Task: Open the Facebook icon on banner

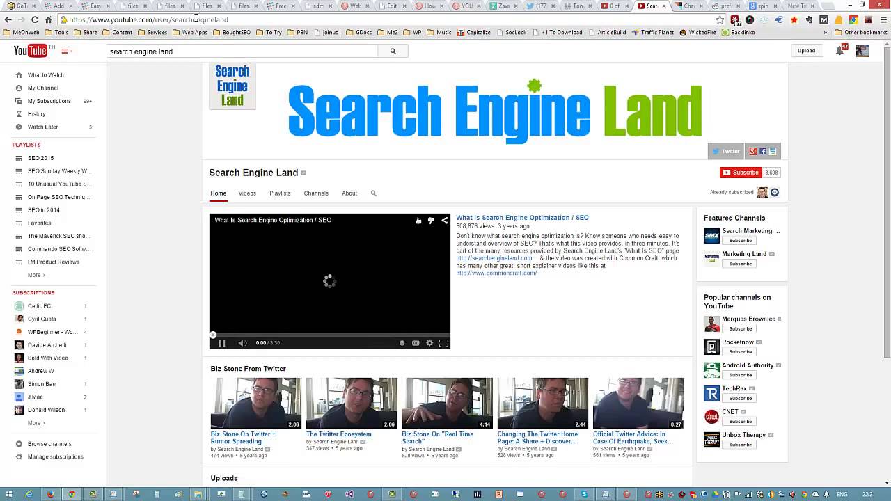Action: click(763, 151)
